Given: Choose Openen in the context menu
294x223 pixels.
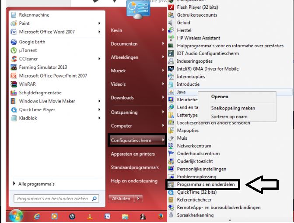Looking at the screenshot, I should 220,97.
